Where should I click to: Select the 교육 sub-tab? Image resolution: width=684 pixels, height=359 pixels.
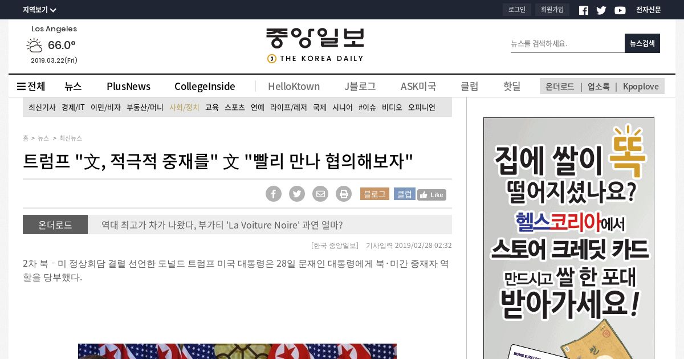pyautogui.click(x=212, y=107)
